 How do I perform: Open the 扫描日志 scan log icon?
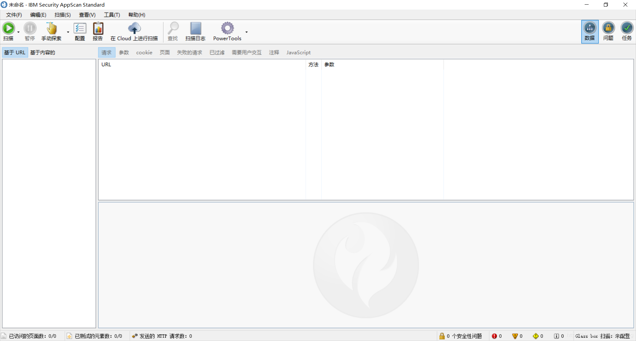click(x=195, y=28)
